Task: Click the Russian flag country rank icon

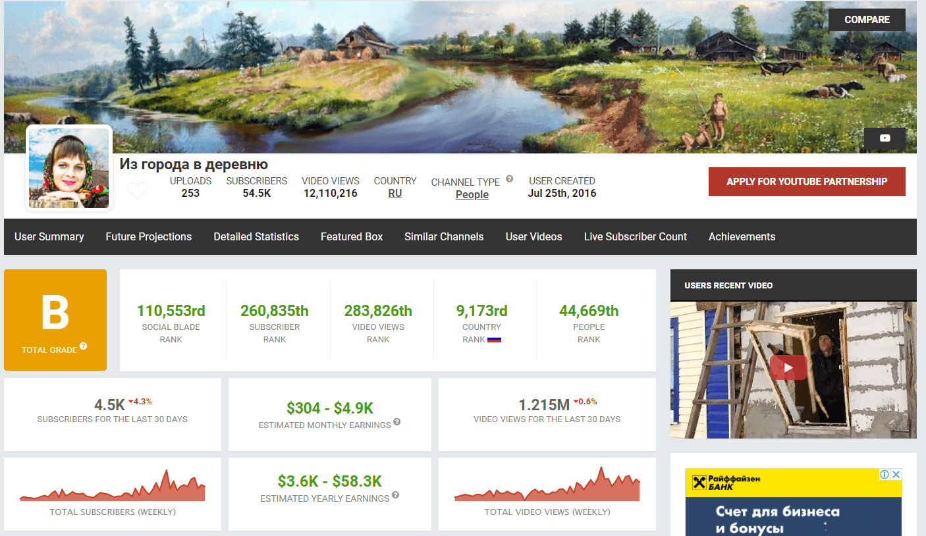Action: pos(494,340)
